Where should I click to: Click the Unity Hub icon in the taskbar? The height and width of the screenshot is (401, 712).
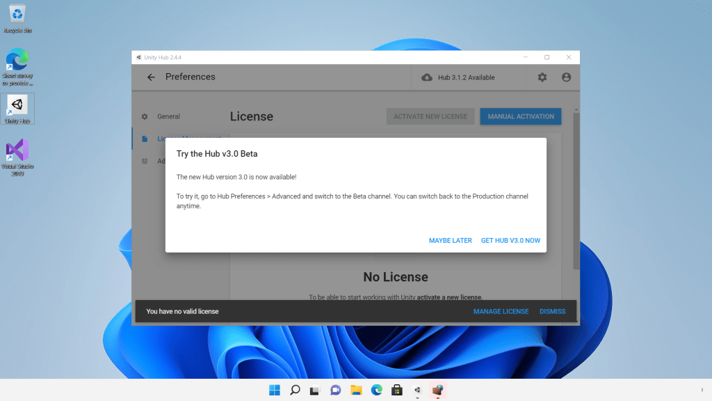(417, 391)
